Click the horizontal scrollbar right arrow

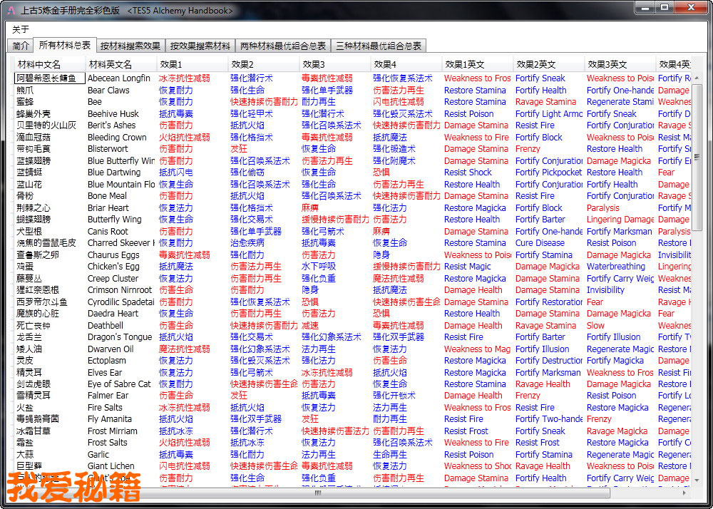pyautogui.click(x=685, y=493)
